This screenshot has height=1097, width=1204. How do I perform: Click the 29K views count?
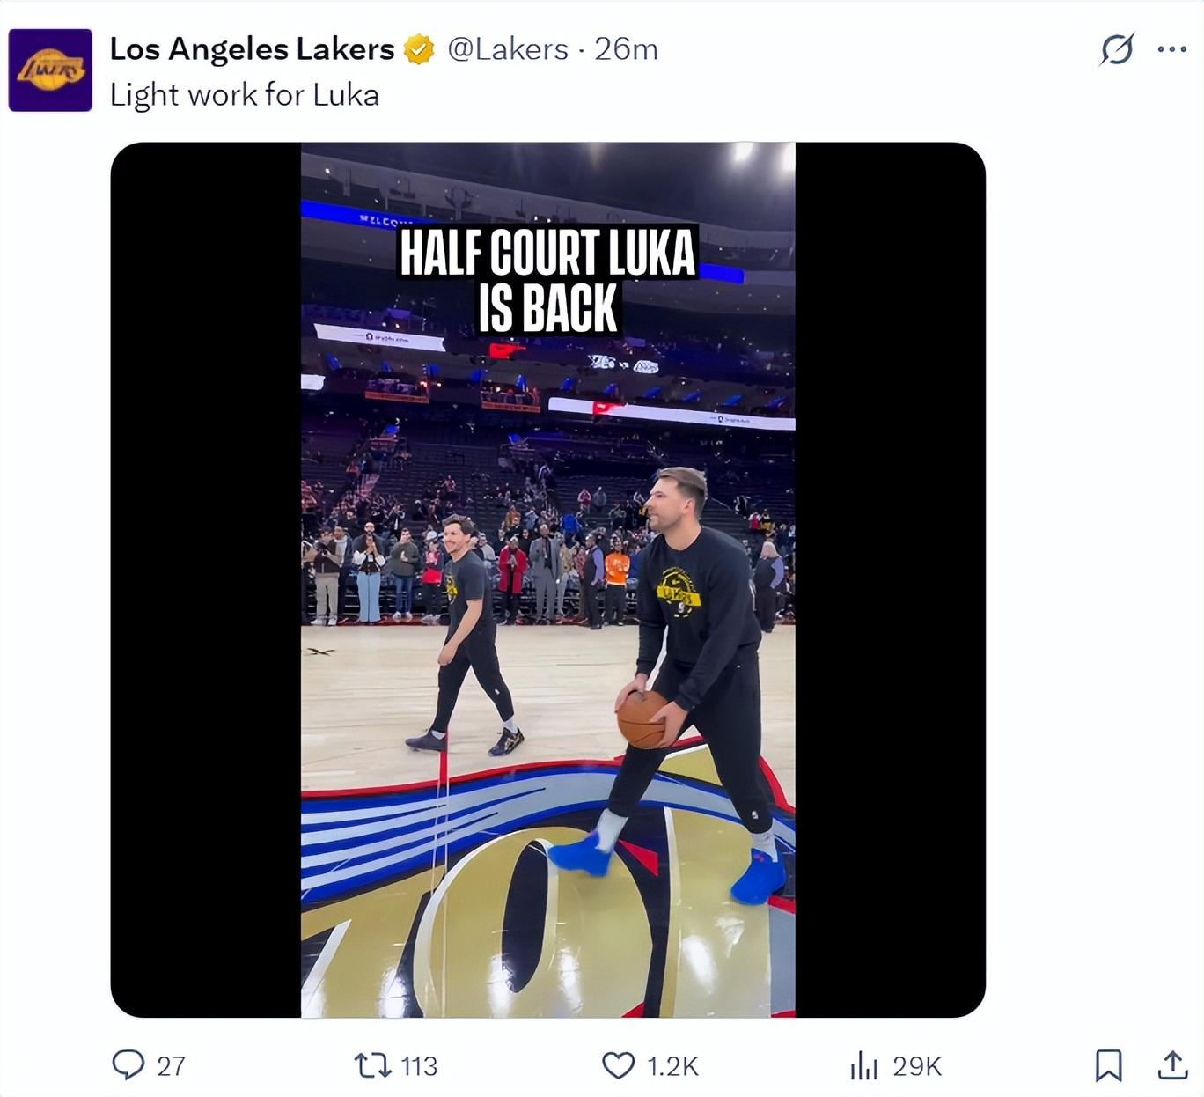pos(917,1066)
